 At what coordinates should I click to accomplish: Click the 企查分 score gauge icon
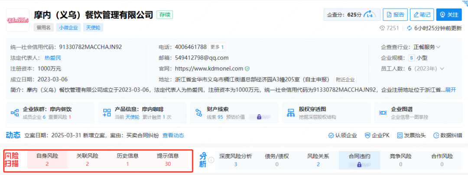pyautogui.click(x=368, y=15)
